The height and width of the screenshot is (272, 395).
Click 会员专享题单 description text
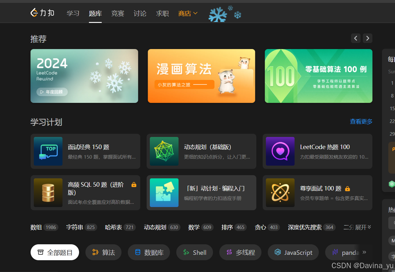(x=334, y=198)
